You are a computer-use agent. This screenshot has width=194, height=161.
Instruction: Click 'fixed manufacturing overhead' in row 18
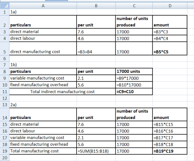[43, 144]
